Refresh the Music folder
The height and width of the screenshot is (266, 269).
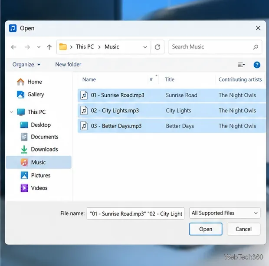157,47
